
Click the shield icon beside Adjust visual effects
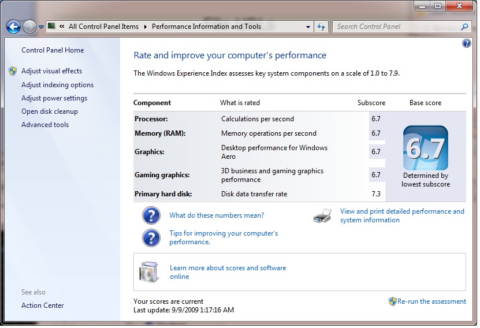point(13,71)
